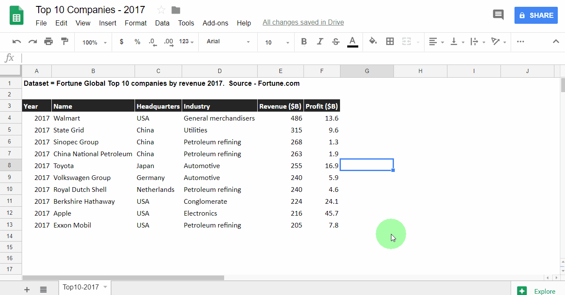Open vertical align dropdown
The height and width of the screenshot is (295, 565).
pyautogui.click(x=457, y=42)
